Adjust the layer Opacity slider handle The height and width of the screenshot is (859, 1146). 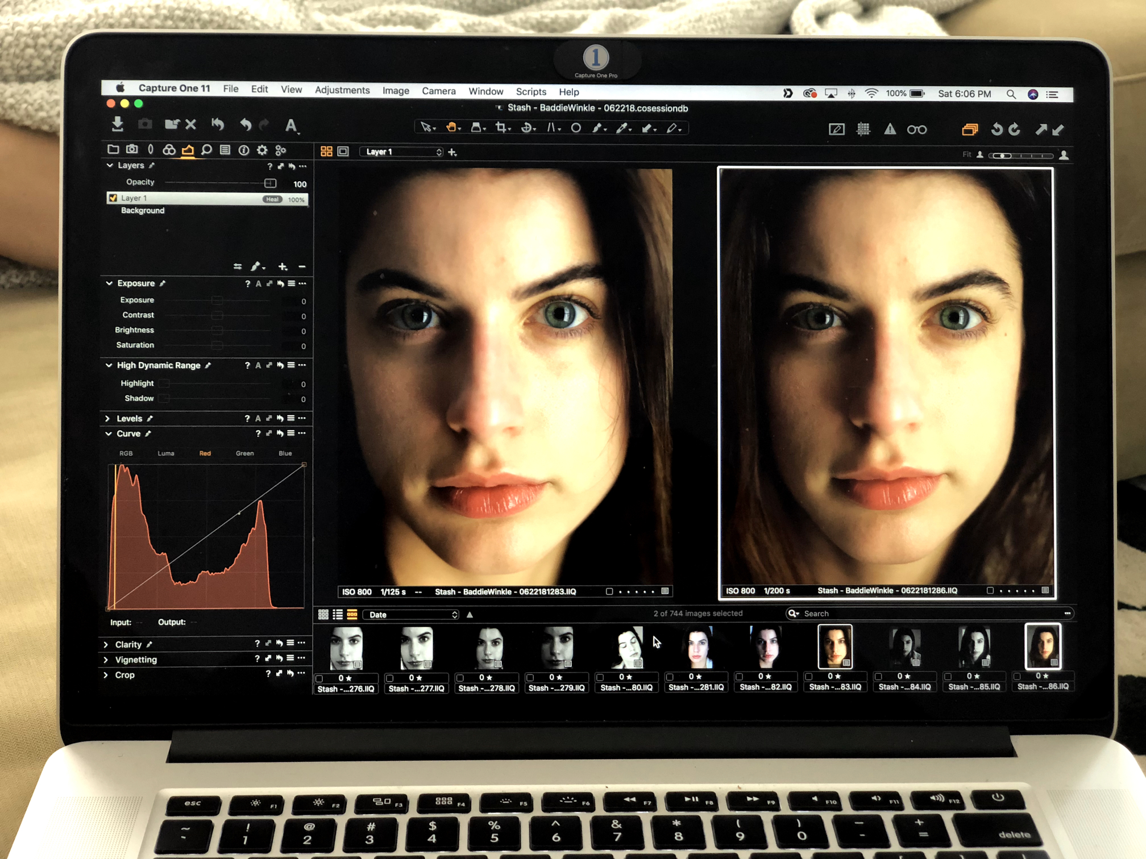click(x=271, y=183)
